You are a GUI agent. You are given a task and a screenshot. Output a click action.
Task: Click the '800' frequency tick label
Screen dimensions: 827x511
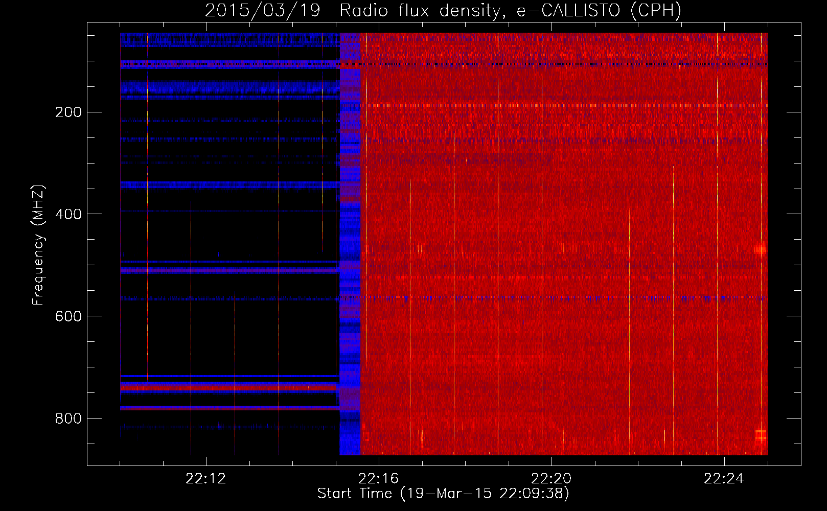pyautogui.click(x=68, y=419)
